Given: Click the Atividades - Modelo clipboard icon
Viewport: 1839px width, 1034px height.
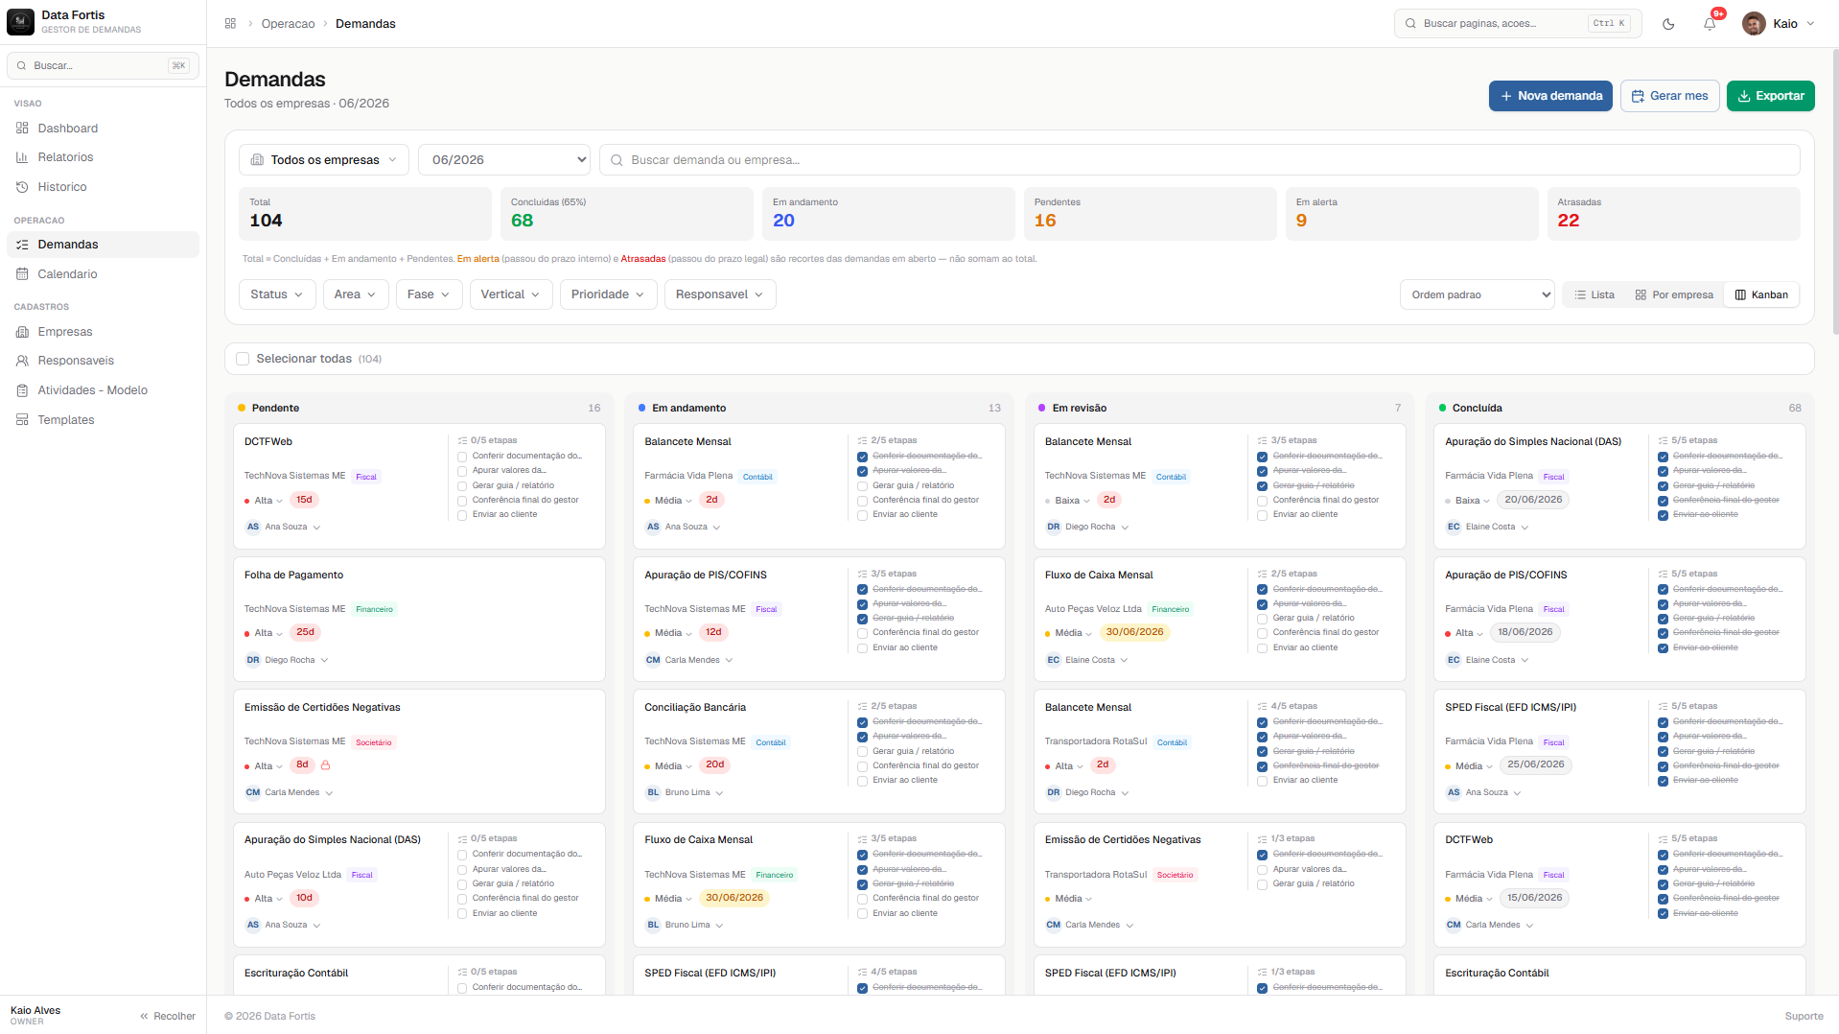Looking at the screenshot, I should click(x=22, y=390).
